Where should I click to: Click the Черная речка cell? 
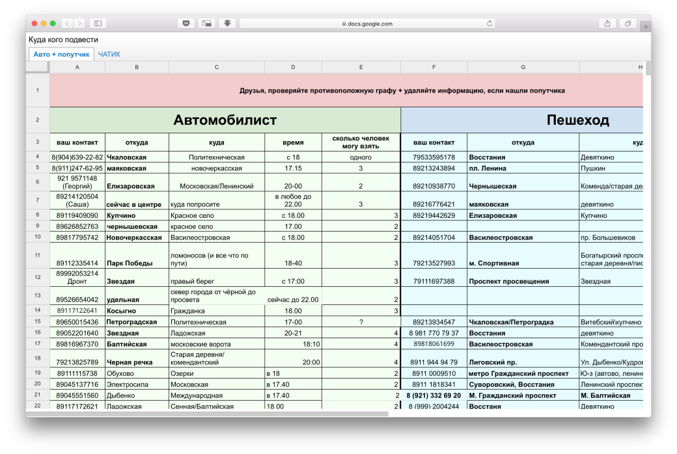(137, 358)
